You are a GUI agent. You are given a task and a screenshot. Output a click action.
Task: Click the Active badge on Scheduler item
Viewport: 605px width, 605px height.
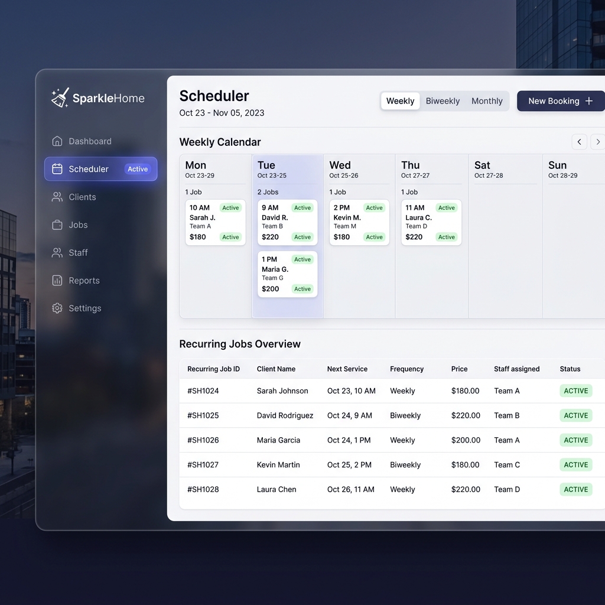[138, 169]
